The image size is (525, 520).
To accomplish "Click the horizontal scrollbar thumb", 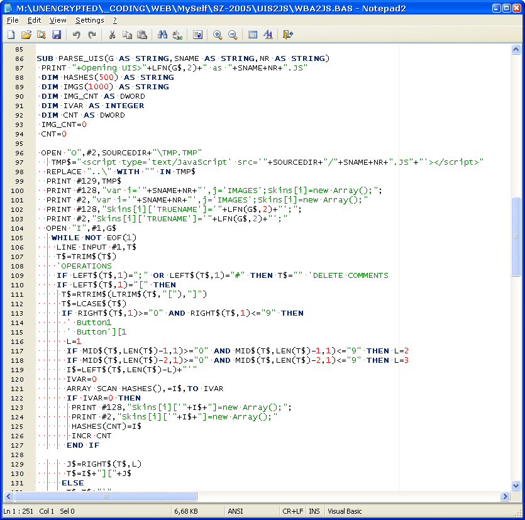I will click(106, 496).
